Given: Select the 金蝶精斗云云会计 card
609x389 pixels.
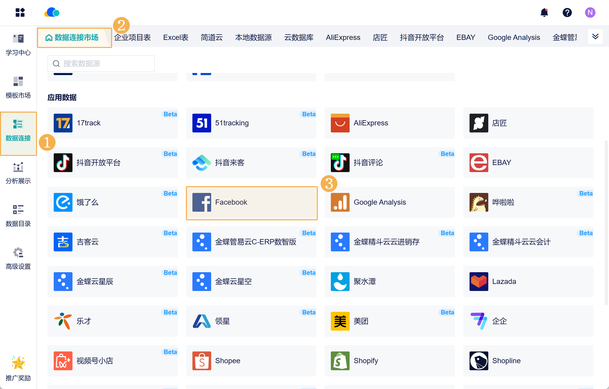Looking at the screenshot, I should coord(528,242).
